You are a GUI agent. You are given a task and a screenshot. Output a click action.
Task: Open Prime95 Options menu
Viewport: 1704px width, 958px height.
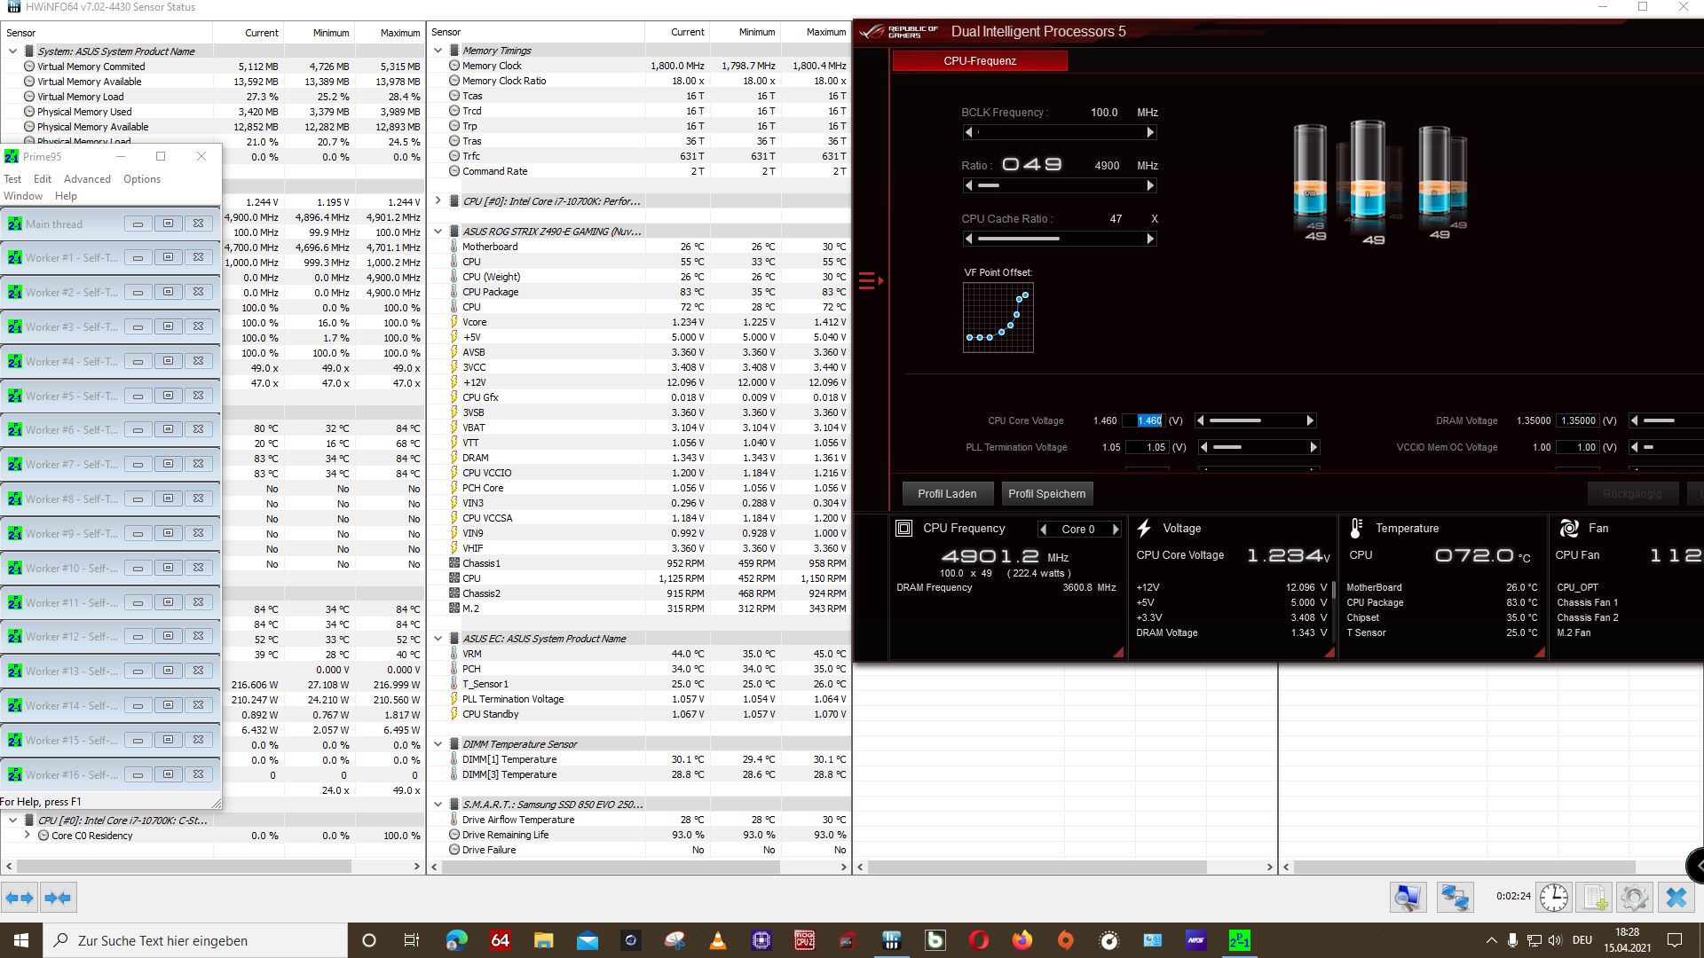pyautogui.click(x=142, y=178)
